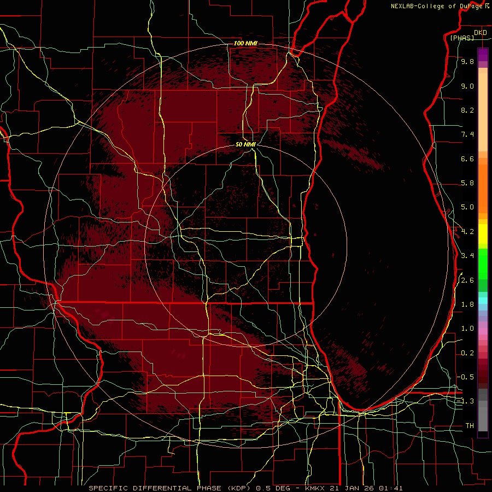Viewport: 492px width, 492px height.
Task: Click the 9.8 legend value
Action: coord(467,62)
